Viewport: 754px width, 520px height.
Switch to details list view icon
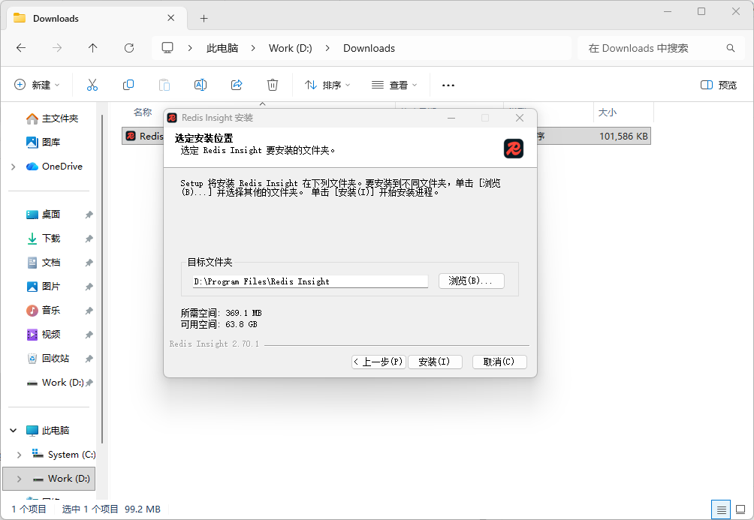[721, 509]
